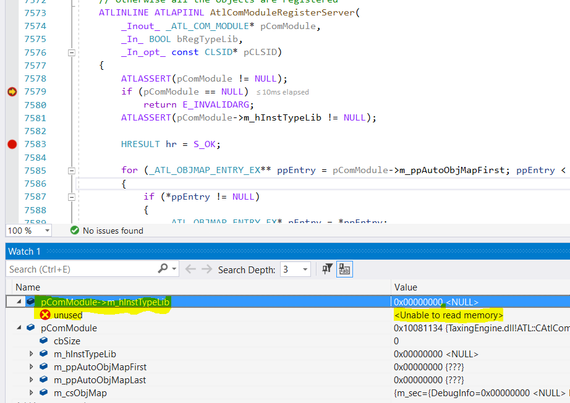
Task: Click the 0x00000000 value of m_ppAutoObjMapLast
Action: 429,380
